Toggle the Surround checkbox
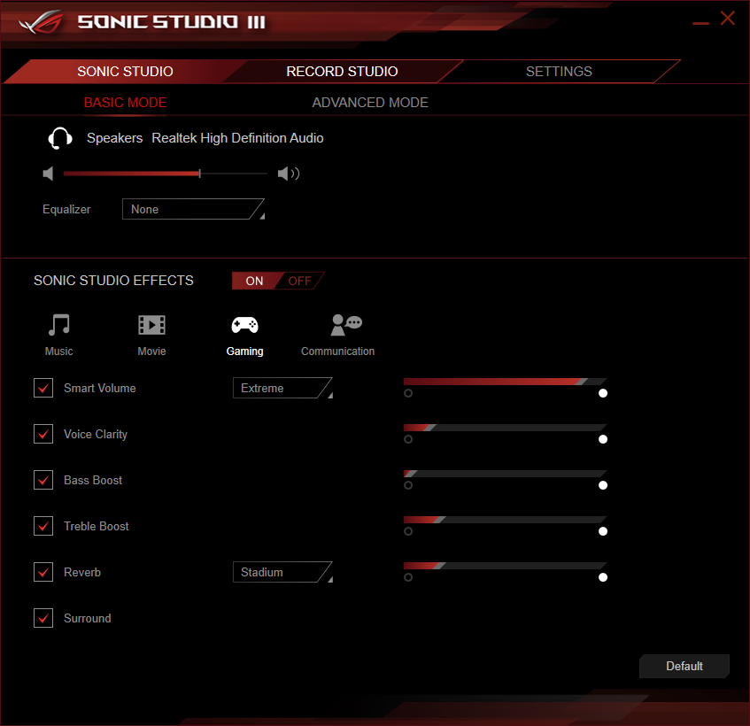Image resolution: width=750 pixels, height=726 pixels. pos(43,618)
